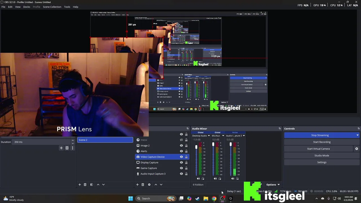This screenshot has width=361, height=203.
Task: Hide the Display Capture source
Action: point(181,162)
